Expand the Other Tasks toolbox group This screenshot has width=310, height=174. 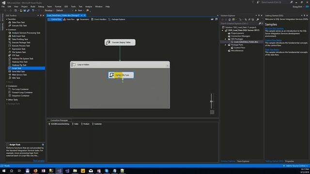[7, 100]
